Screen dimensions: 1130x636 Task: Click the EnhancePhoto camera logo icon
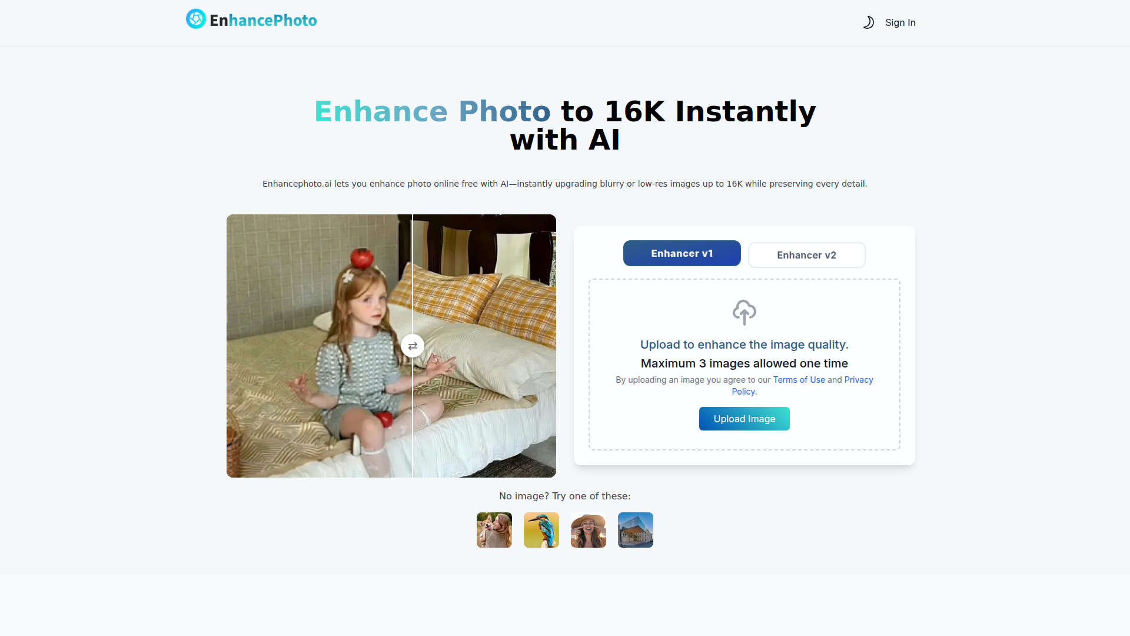tap(195, 19)
